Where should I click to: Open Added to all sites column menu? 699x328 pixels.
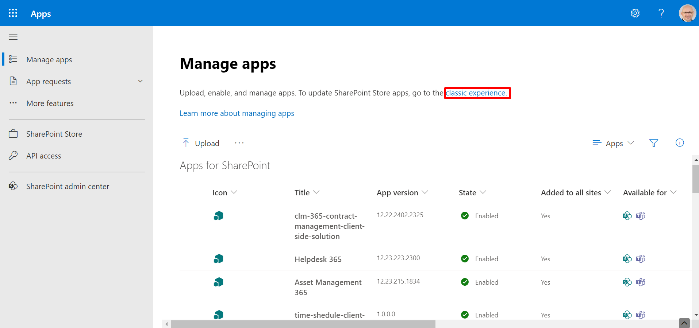click(x=576, y=192)
